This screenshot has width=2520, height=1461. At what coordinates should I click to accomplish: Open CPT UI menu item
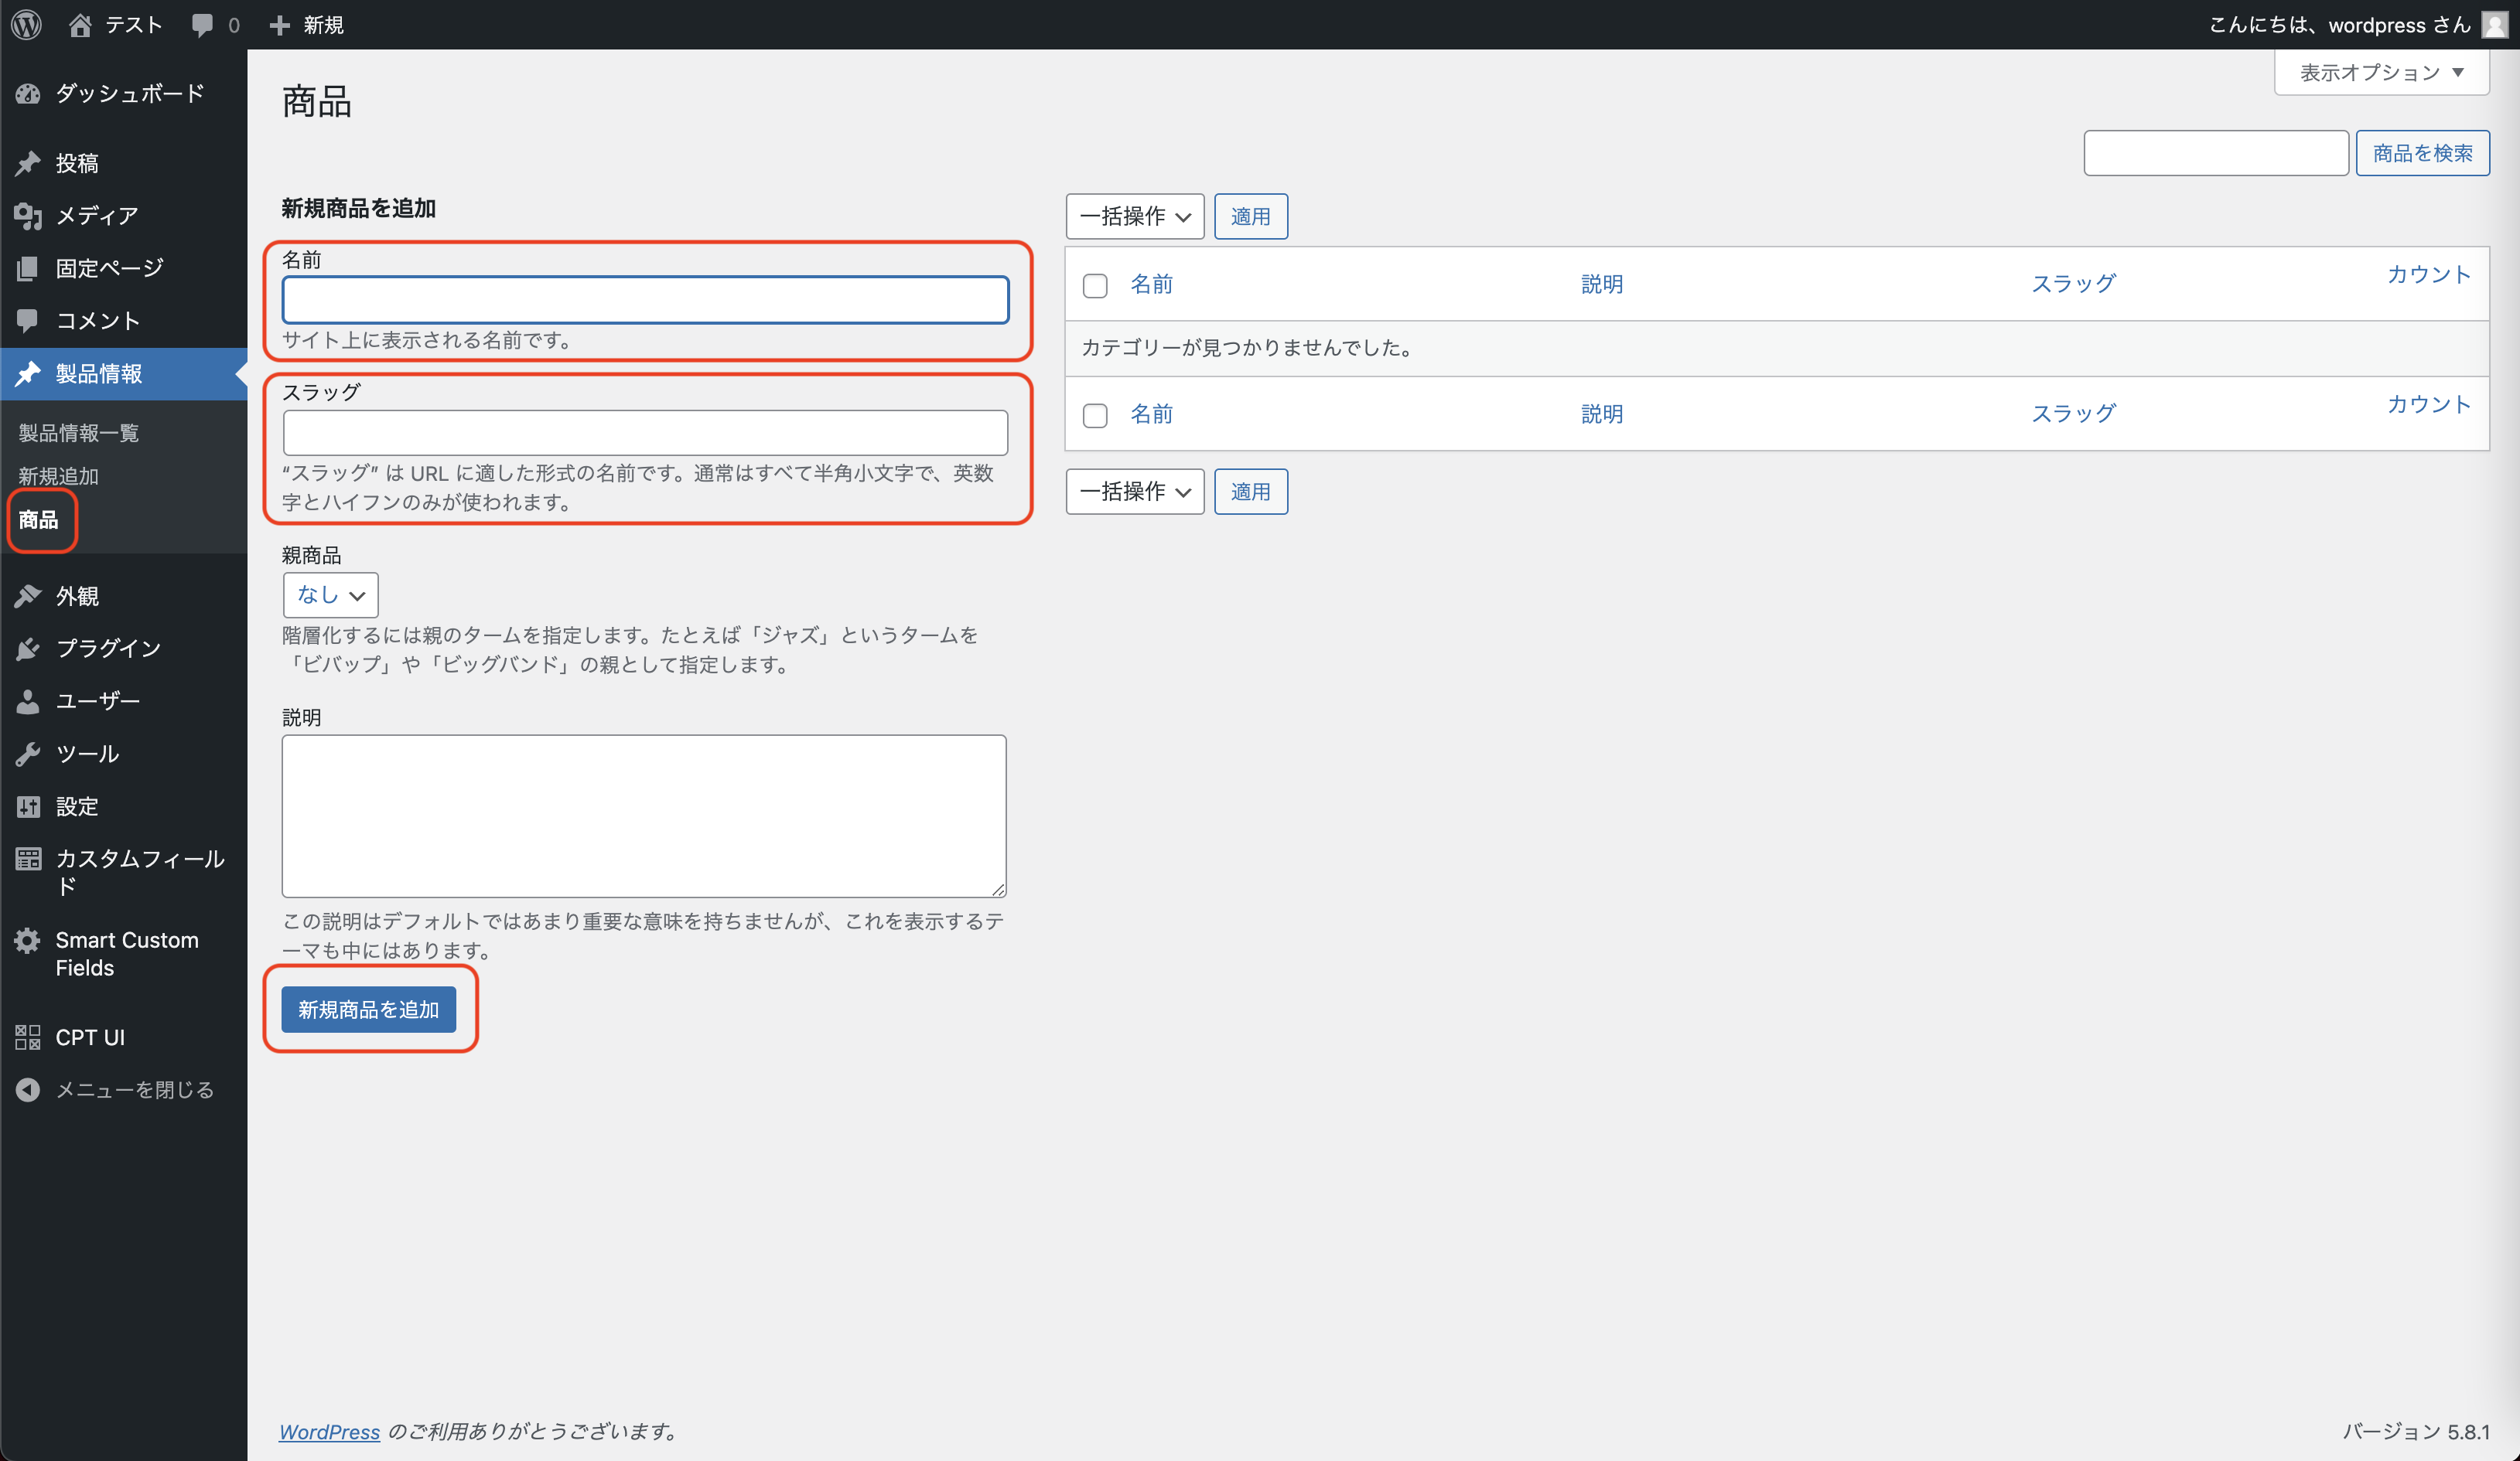pos(124,1037)
